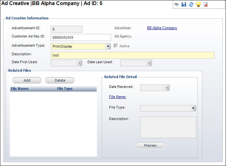Refresh the ad creative with the blue arrows icon
Viewport: 226px width, 166px height.
(x=191, y=5)
